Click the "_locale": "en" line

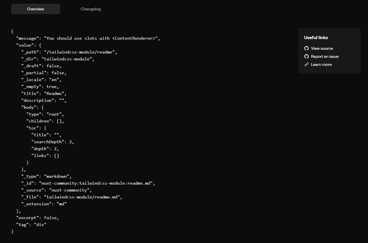point(41,80)
